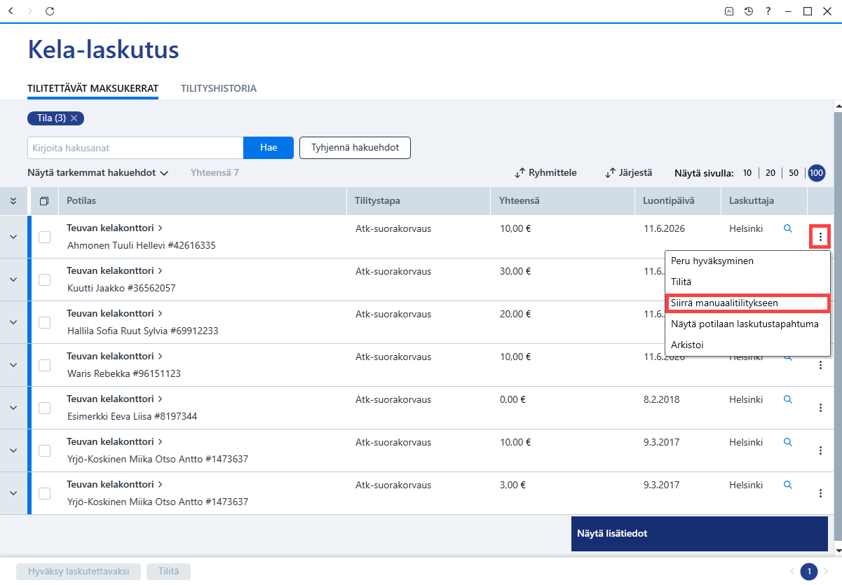Expand the Kuutti Jaakko row
This screenshot has height=585, width=842.
(13, 280)
